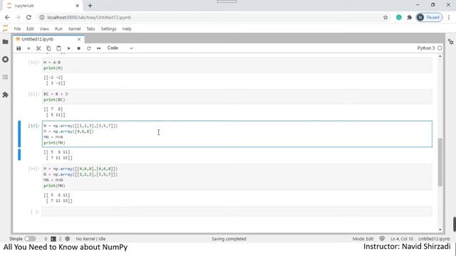The image size is (456, 256).
Task: Open the Chrome three-dot menu
Action: pyautogui.click(x=449, y=17)
